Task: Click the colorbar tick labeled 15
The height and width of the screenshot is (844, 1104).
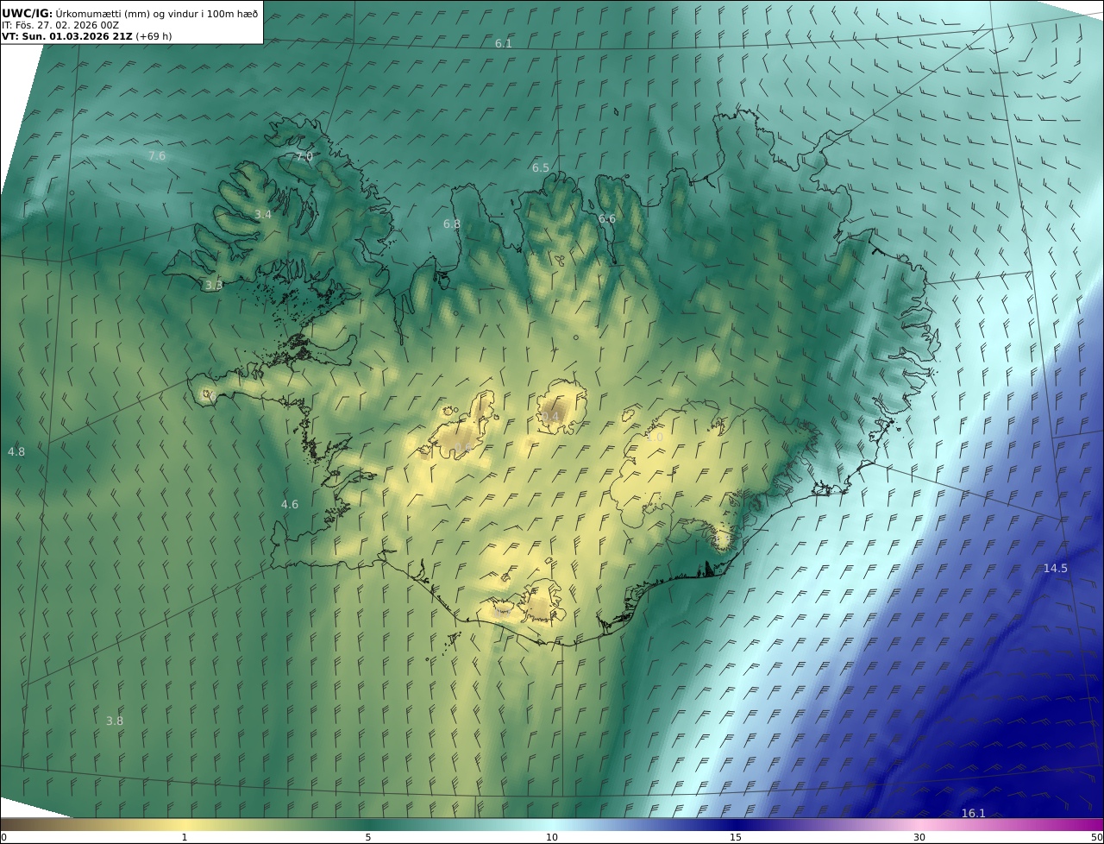Action: [x=736, y=837]
